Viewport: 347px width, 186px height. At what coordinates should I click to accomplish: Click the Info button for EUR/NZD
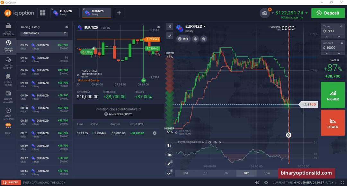(183, 39)
